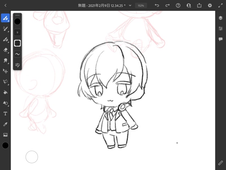Open the main toolbar color chip
This screenshot has width=226, height=170.
click(5, 145)
